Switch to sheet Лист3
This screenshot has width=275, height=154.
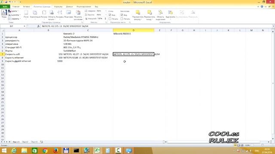34,142
